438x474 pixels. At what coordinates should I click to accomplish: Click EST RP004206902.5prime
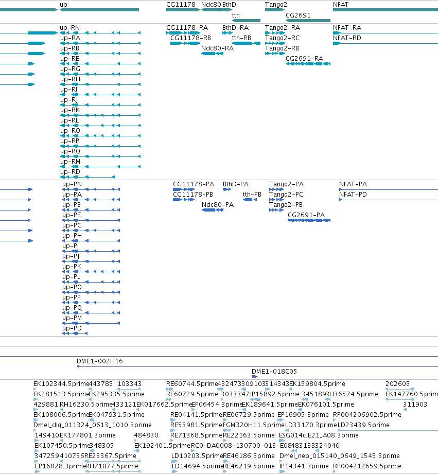tap(367, 415)
